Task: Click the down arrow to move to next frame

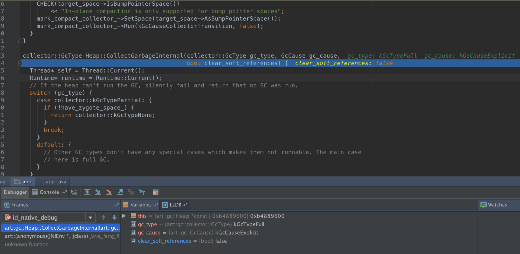Action: (x=114, y=217)
